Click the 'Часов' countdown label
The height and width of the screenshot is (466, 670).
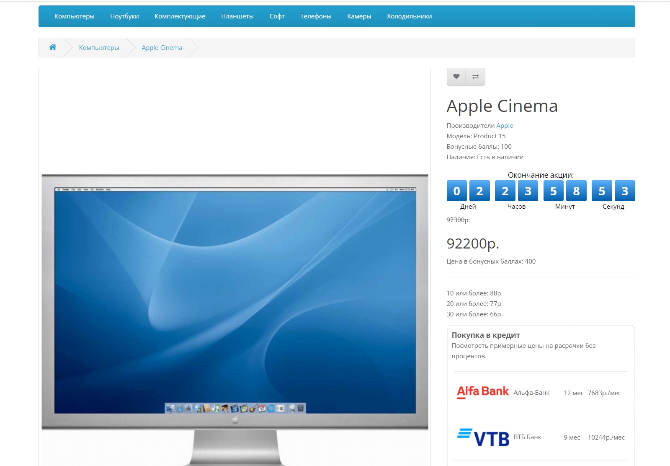coord(516,207)
